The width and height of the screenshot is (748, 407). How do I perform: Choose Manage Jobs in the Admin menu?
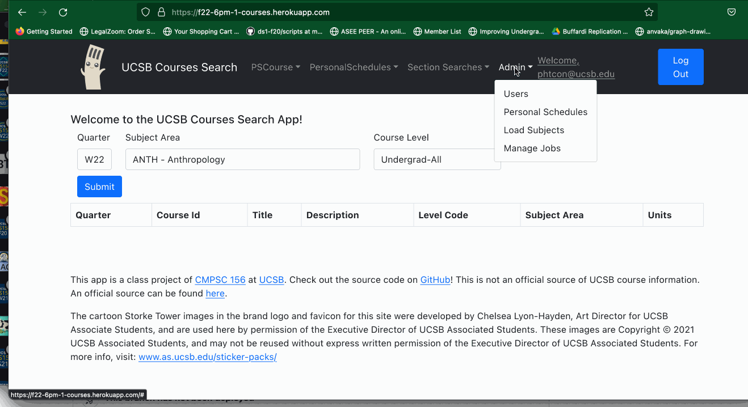[532, 148]
